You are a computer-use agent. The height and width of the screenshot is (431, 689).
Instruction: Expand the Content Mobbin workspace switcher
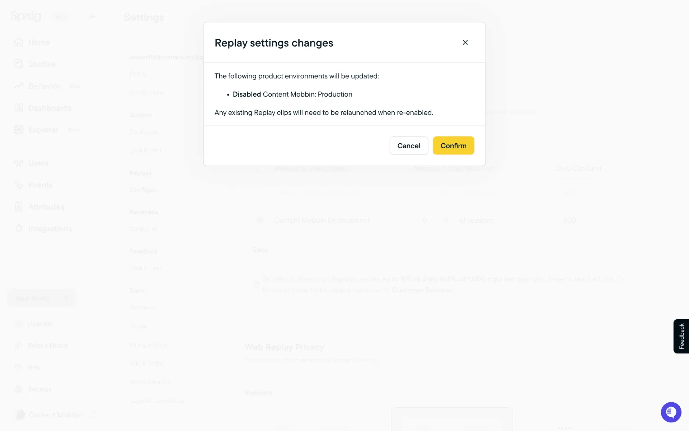click(x=94, y=415)
